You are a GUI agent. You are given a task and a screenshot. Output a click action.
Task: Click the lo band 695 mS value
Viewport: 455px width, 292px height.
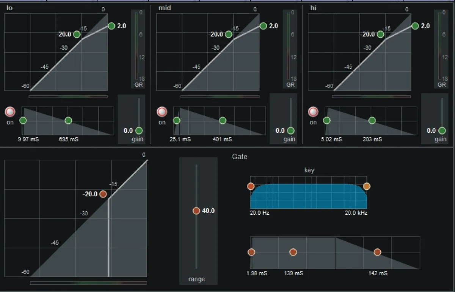[x=69, y=140]
